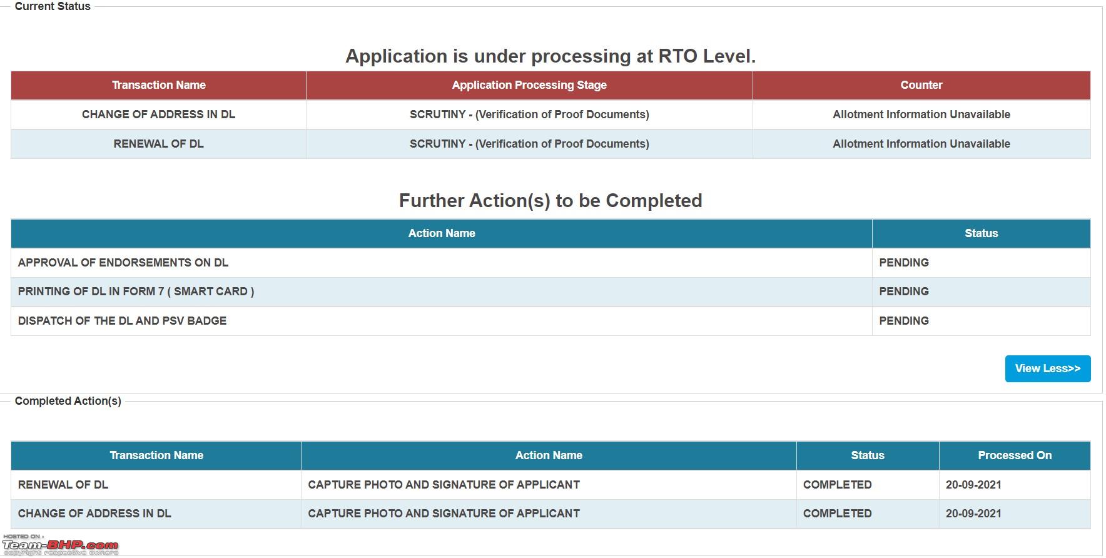Image resolution: width=1106 pixels, height=558 pixels.
Task: Click the Processed On column header
Action: coord(1015,455)
